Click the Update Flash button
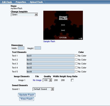This screenshot has height=106, width=110. pyautogui.click(x=27, y=95)
